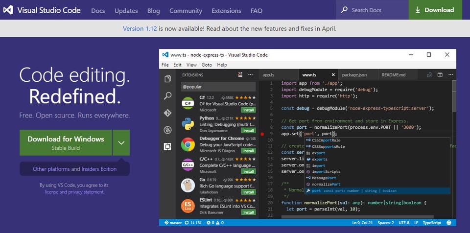Click the editor vertical scrollbar

click(453, 97)
